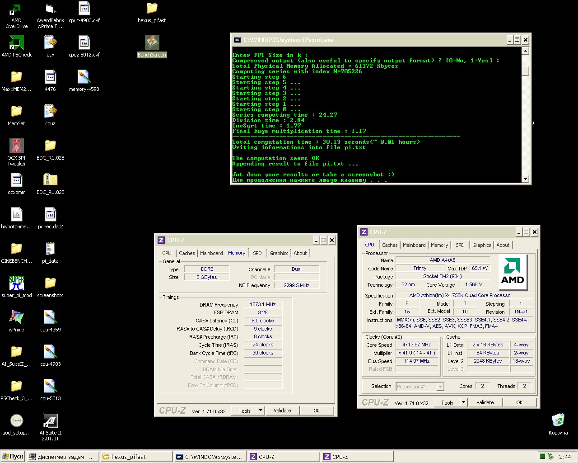Launch the BenchScreen desktop icon
The image size is (578, 463).
coord(152,43)
